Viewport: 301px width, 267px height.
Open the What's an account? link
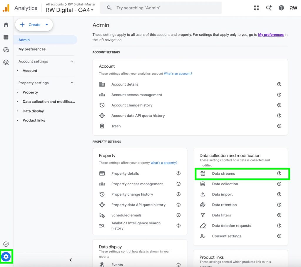tap(178, 74)
